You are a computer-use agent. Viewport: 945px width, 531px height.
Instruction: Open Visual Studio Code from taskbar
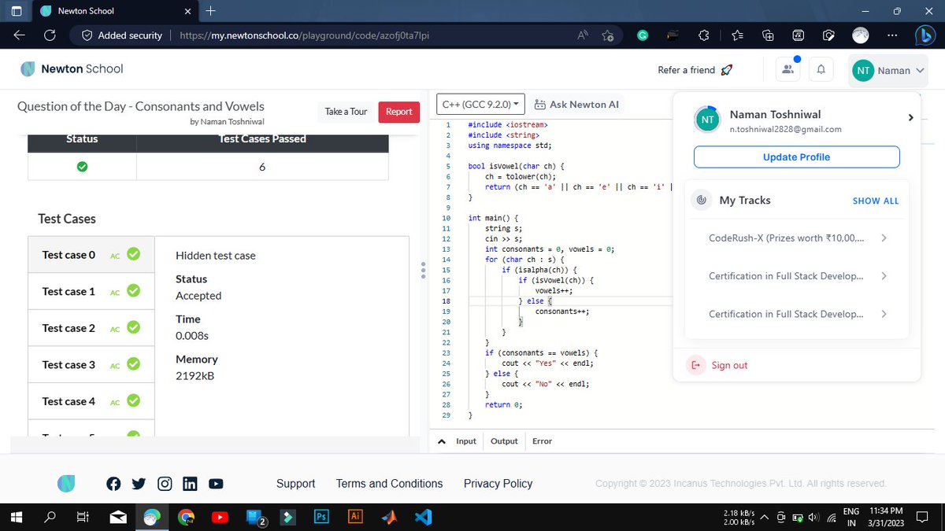coord(424,517)
